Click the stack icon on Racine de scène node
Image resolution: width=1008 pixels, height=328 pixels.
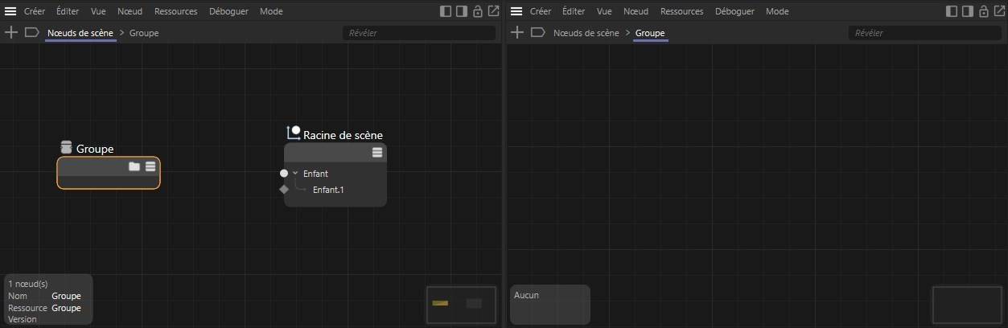377,153
